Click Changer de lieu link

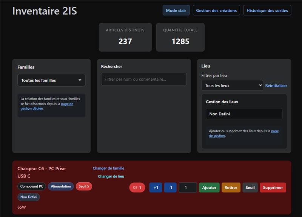(111, 176)
